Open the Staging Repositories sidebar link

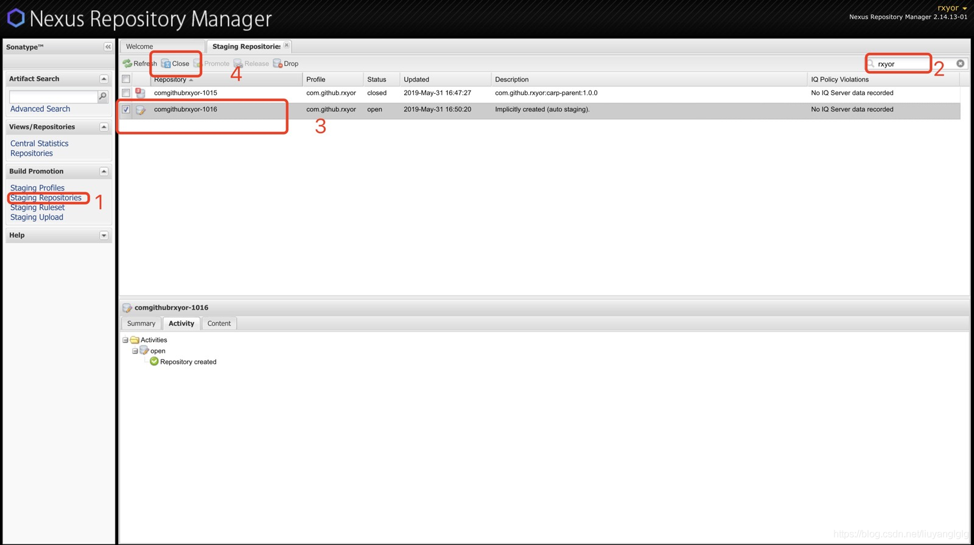click(46, 198)
